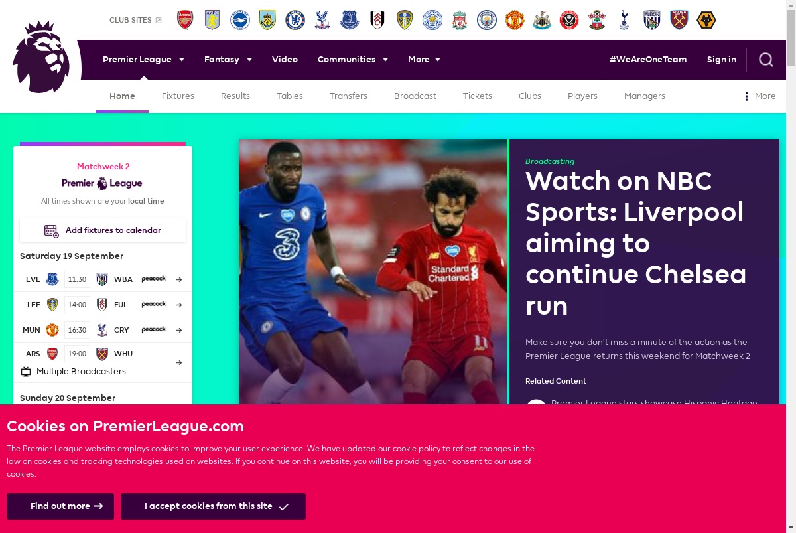796x533 pixels.
Task: Open the Liverpool club site crest
Action: pyautogui.click(x=460, y=20)
